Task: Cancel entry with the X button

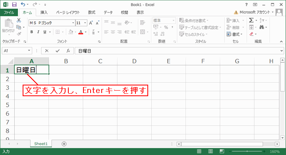Action: pos(47,51)
